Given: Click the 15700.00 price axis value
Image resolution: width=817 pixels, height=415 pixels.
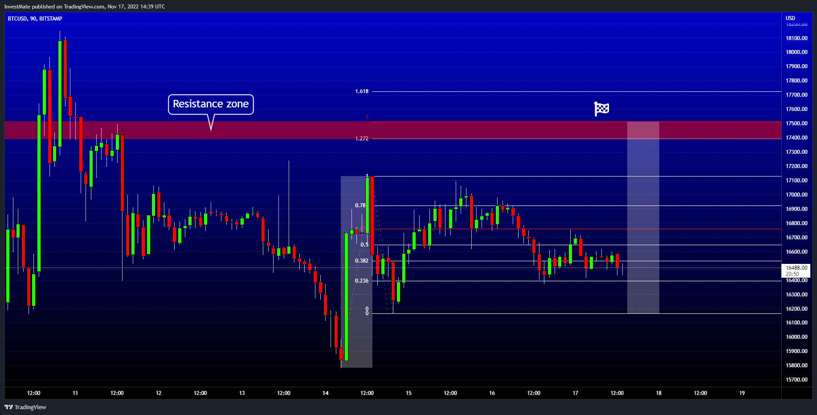Looking at the screenshot, I should [x=797, y=380].
